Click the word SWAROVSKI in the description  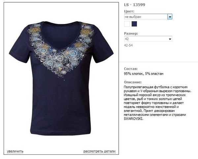pos(133,119)
